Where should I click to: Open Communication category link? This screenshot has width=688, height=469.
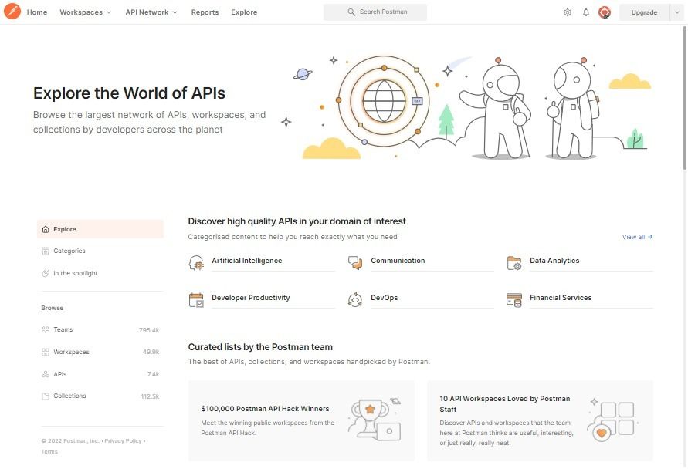398,261
